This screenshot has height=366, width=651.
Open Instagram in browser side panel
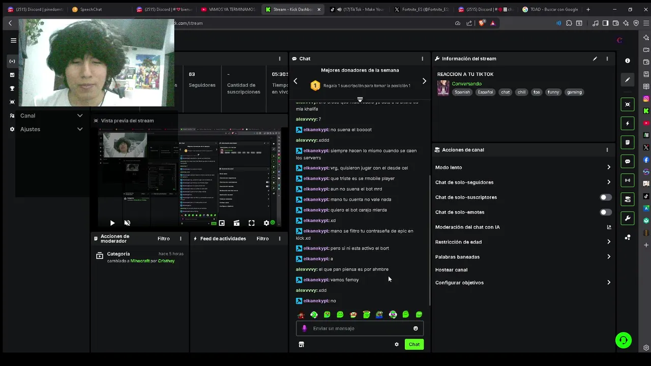click(x=646, y=99)
